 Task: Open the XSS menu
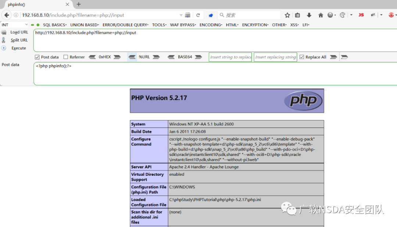[294, 25]
